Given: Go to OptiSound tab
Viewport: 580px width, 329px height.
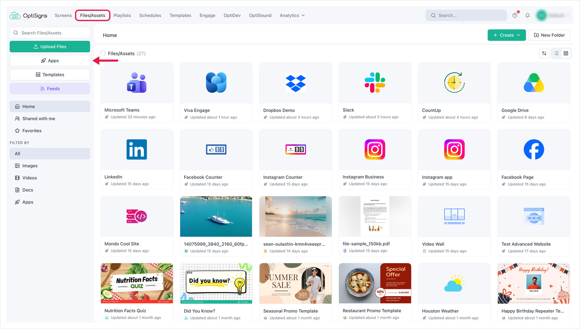Looking at the screenshot, I should [x=260, y=15].
